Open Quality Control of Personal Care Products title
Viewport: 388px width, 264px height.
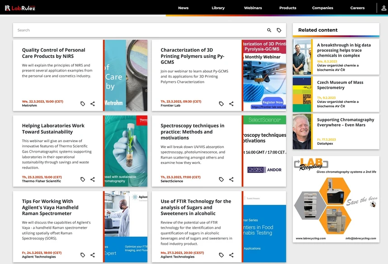pos(53,53)
